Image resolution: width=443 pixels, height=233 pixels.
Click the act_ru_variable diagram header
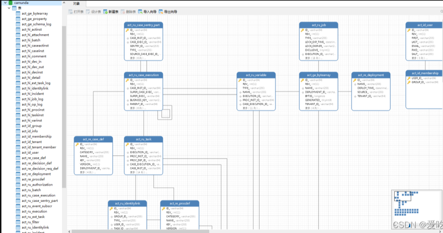pos(256,75)
